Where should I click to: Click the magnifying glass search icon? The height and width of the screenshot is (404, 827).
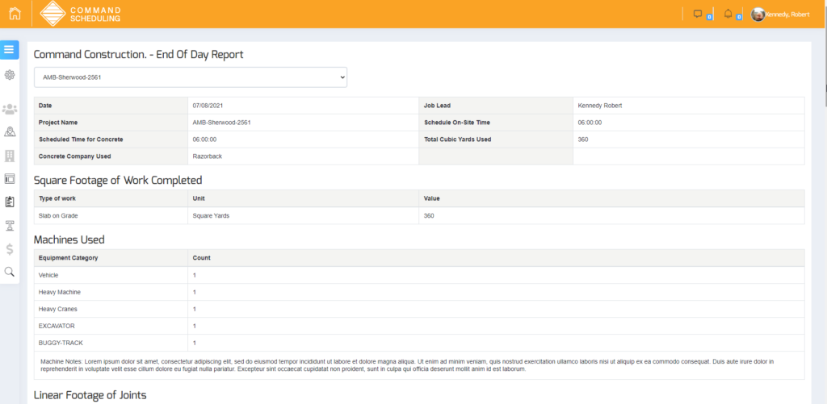(10, 272)
